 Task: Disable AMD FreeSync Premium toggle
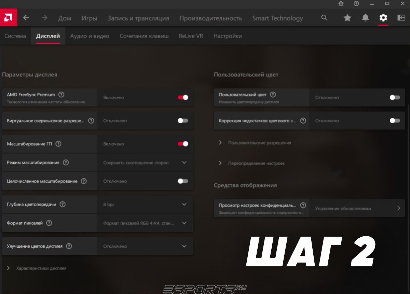click(183, 97)
